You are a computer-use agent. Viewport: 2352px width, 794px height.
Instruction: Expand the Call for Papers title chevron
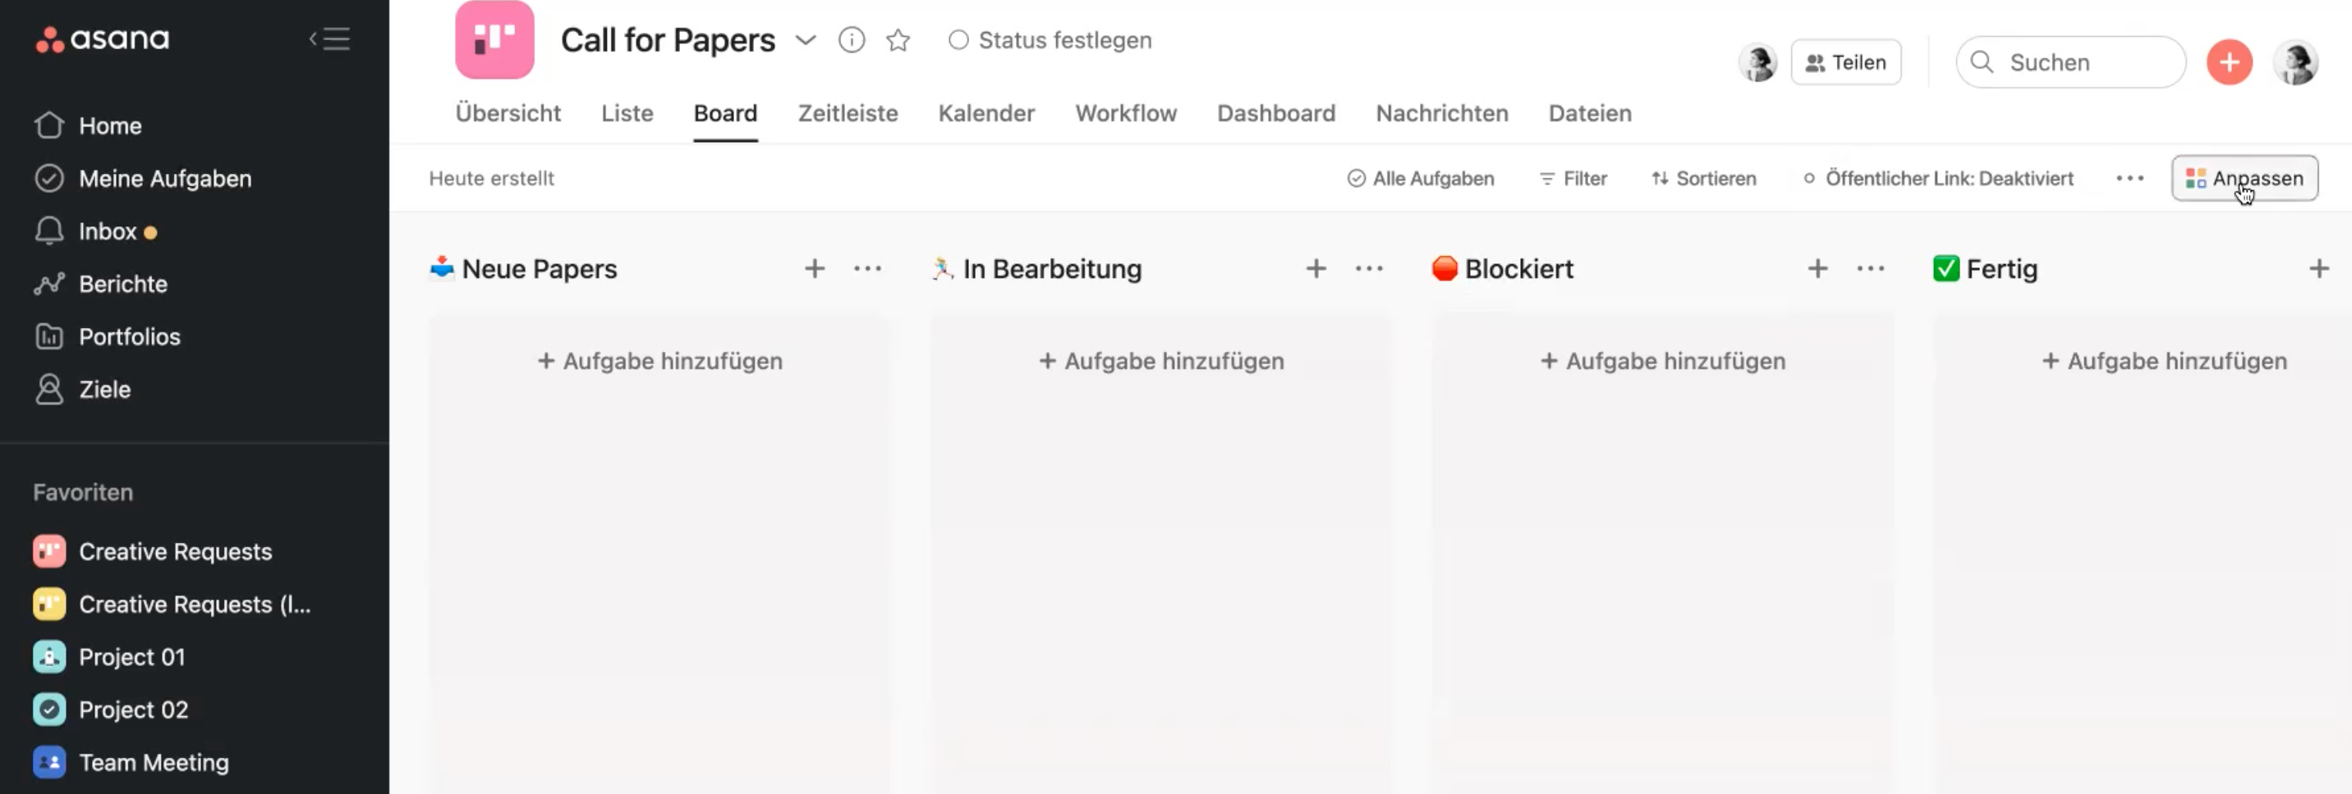pos(804,40)
